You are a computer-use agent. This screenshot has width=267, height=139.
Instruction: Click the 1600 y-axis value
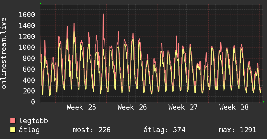(x=27, y=15)
